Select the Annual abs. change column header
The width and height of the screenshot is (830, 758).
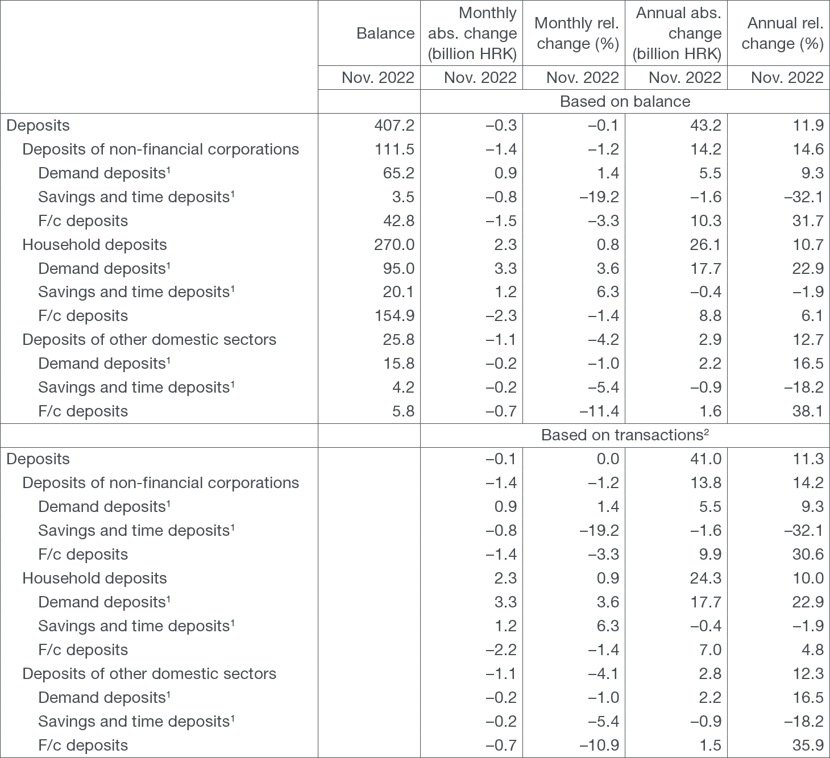tap(677, 33)
